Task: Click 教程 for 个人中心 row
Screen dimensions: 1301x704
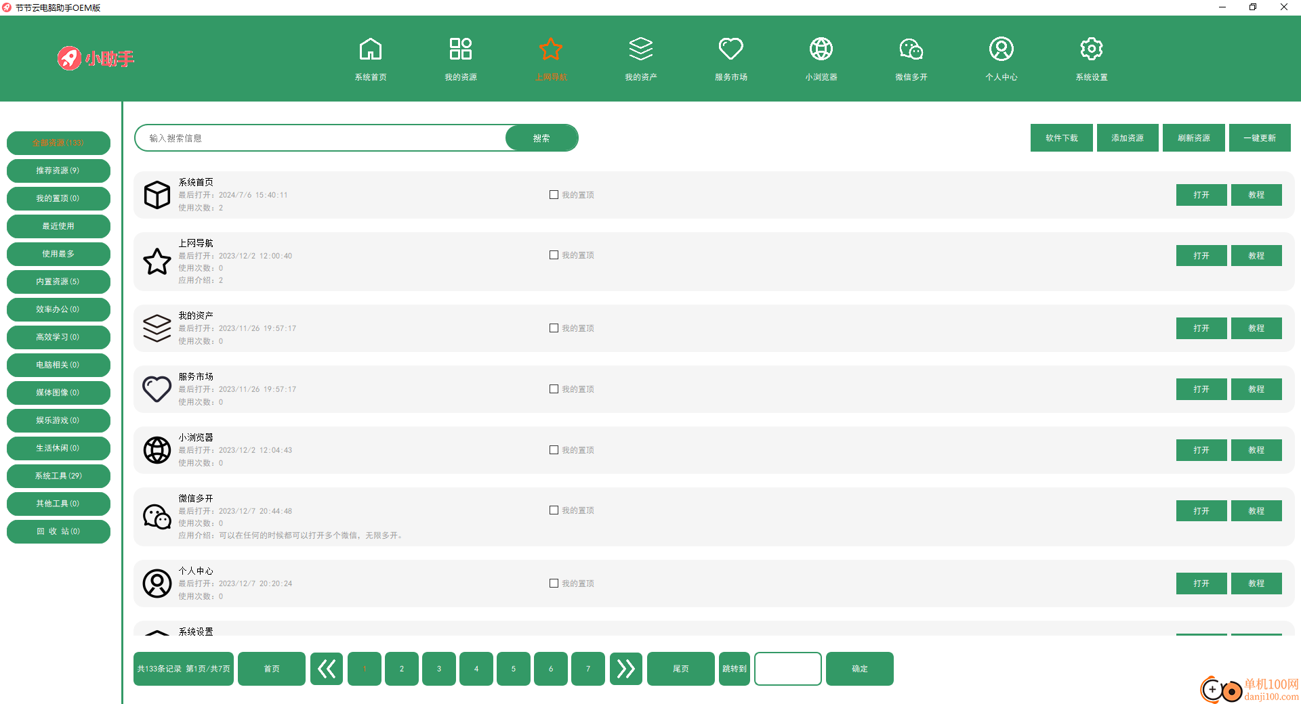Action: 1256,584
